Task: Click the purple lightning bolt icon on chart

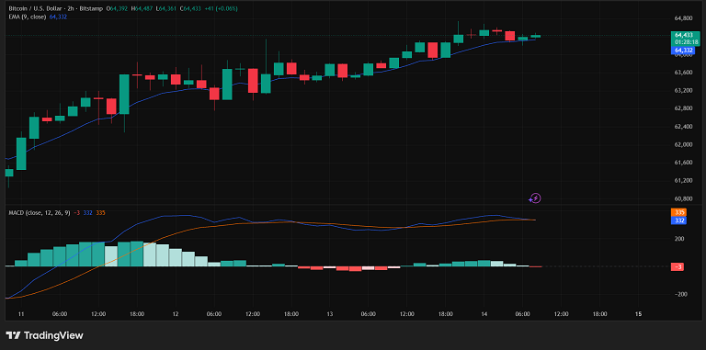Action: tap(534, 198)
